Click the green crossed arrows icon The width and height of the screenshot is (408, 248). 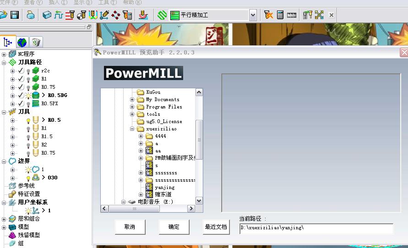click(319, 15)
